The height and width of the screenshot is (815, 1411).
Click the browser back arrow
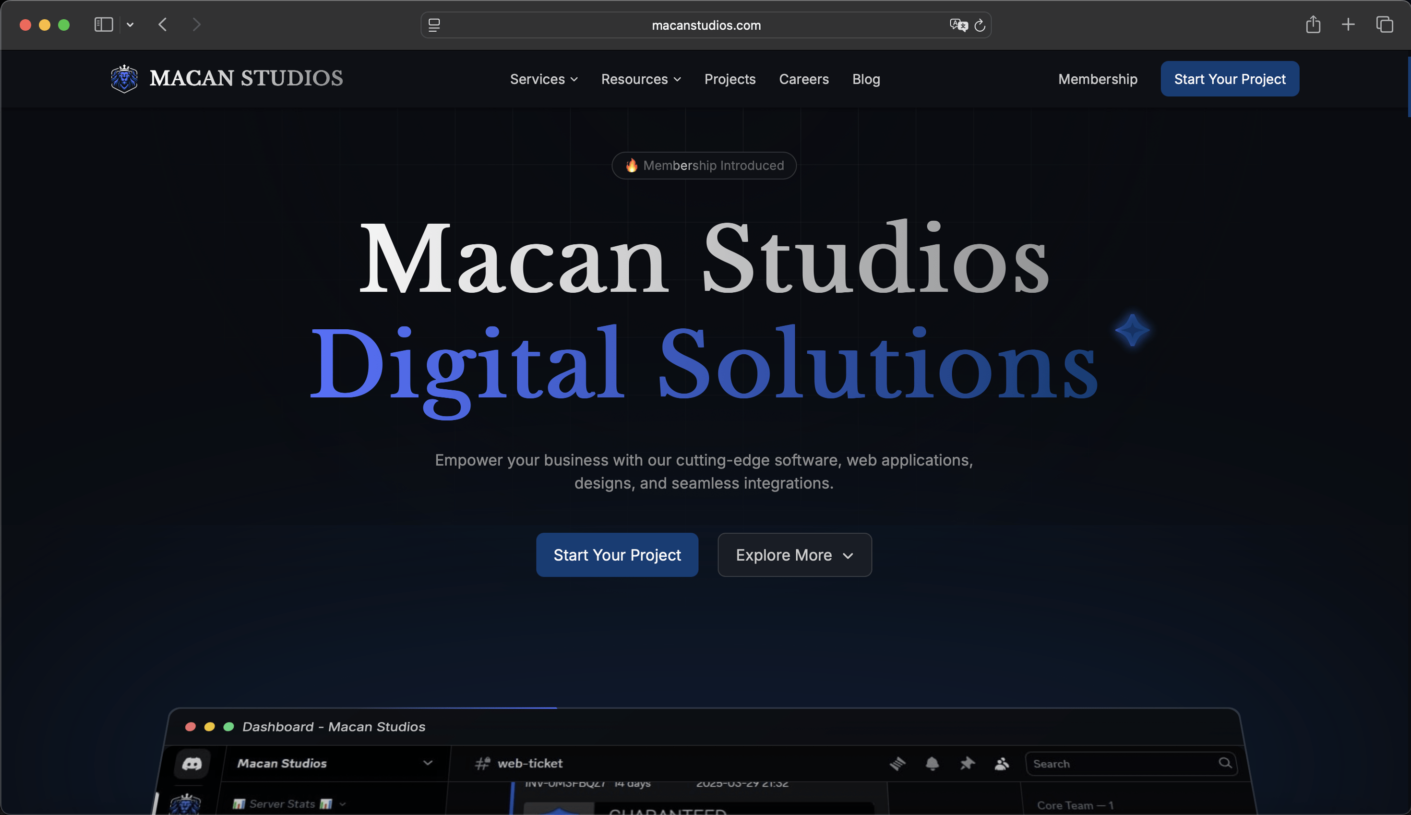[x=163, y=24]
